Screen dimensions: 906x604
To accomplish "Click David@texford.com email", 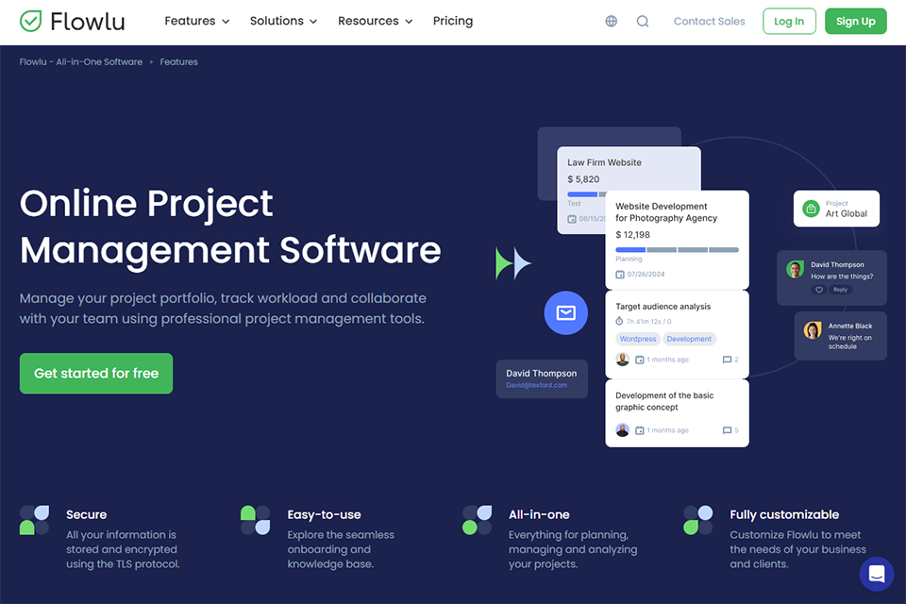I will click(x=537, y=385).
